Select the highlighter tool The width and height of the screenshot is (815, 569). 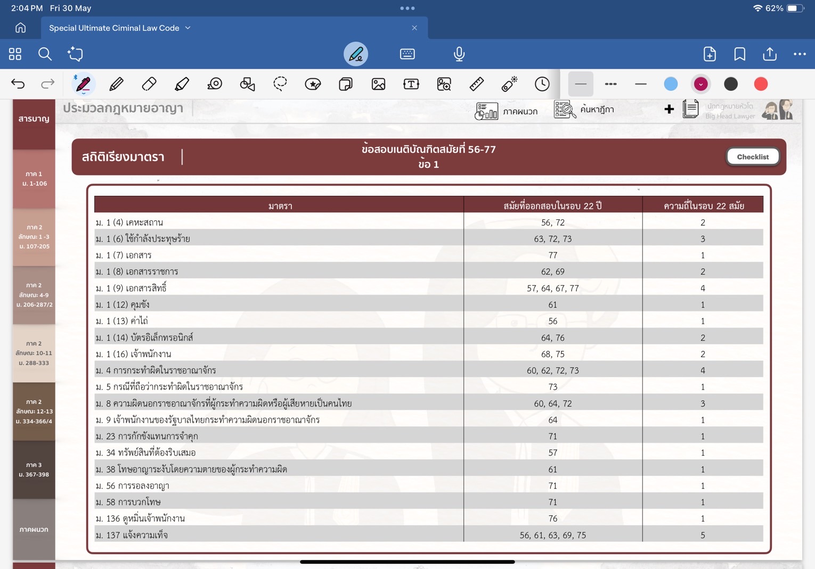click(x=182, y=84)
